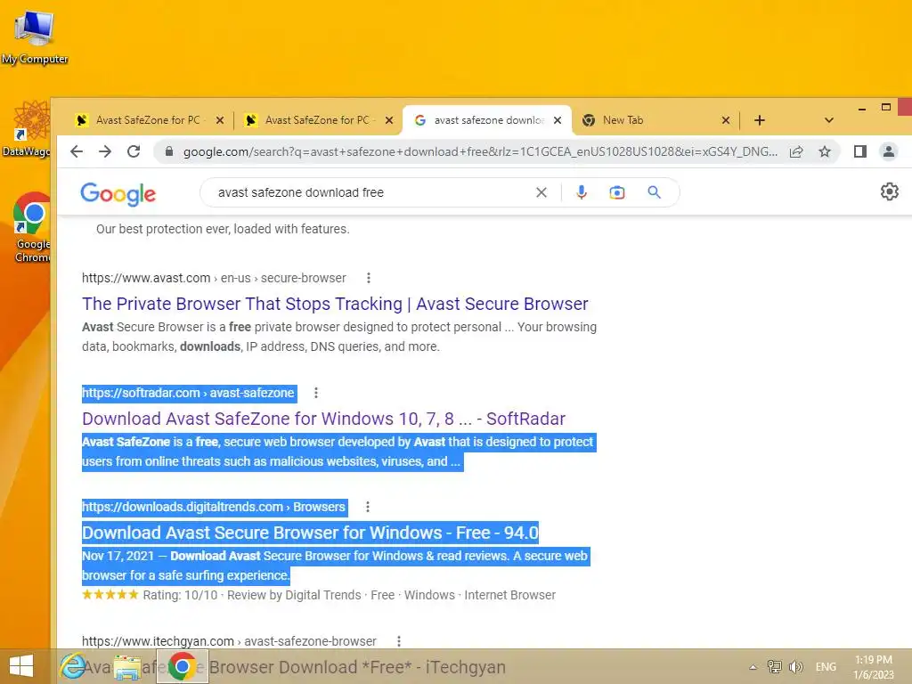912x684 pixels.
Task: Select the Google Chrome desktop shortcut
Action: pos(32,227)
